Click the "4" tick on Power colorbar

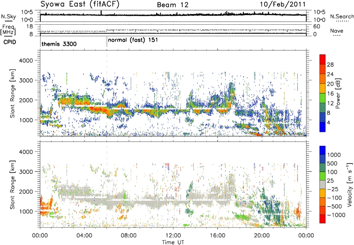[x=328, y=122]
